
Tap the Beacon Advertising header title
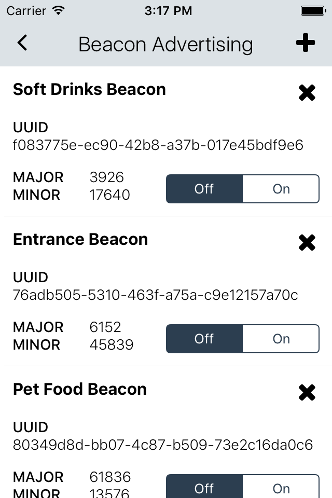tap(165, 44)
